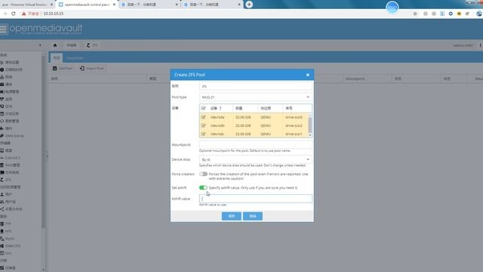Reload the page with browser refresh icon

point(14,14)
